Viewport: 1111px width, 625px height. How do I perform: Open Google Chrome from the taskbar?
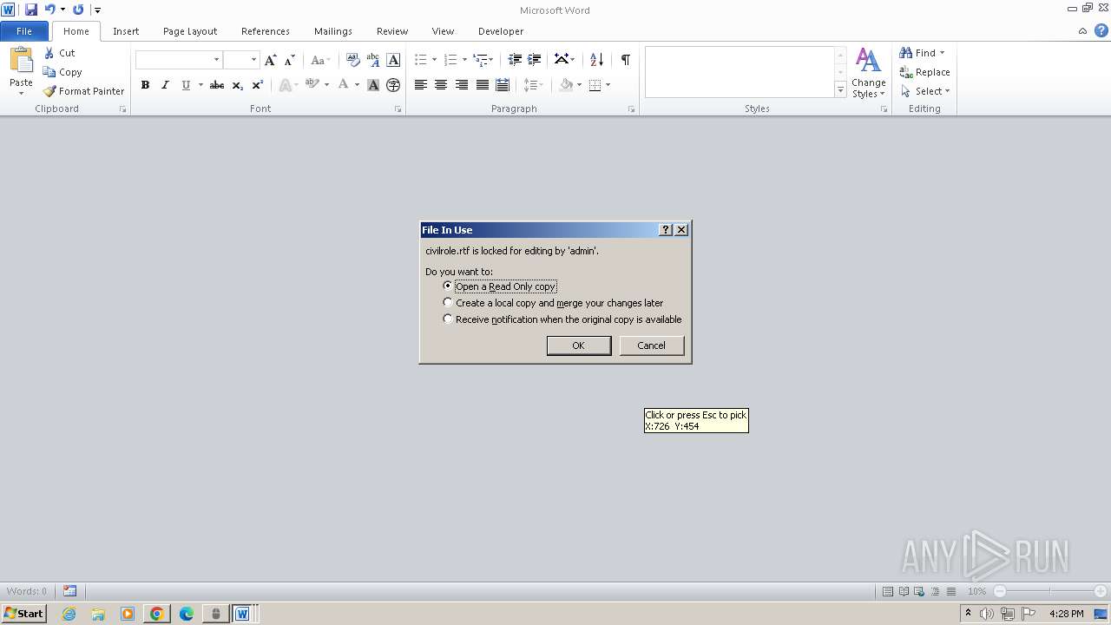pyautogui.click(x=157, y=614)
